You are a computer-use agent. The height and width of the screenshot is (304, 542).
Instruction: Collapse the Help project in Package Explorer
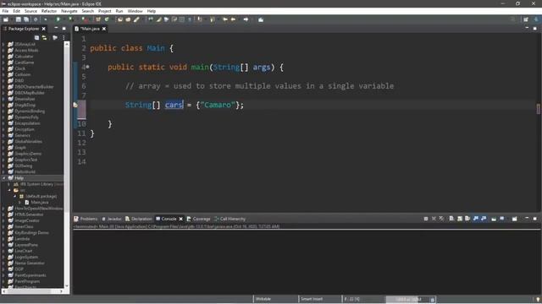point(3,178)
